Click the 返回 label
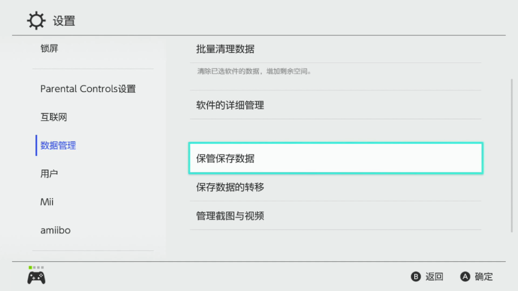The width and height of the screenshot is (518, 291). tap(434, 277)
